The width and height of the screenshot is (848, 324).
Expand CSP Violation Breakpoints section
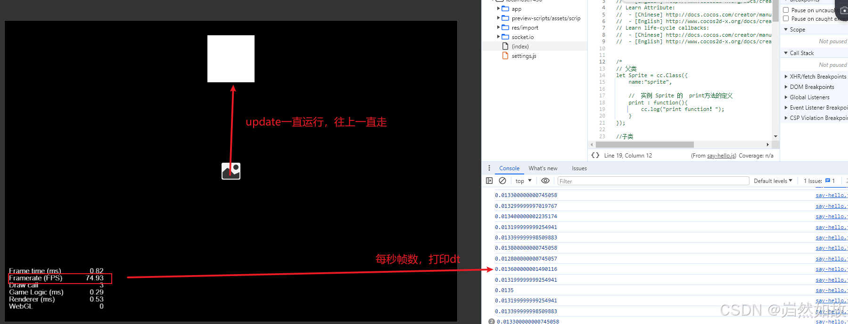tap(786, 118)
